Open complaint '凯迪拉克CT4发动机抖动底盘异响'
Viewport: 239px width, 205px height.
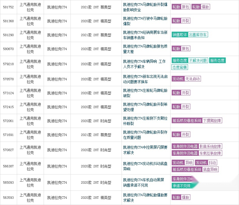[145, 166]
